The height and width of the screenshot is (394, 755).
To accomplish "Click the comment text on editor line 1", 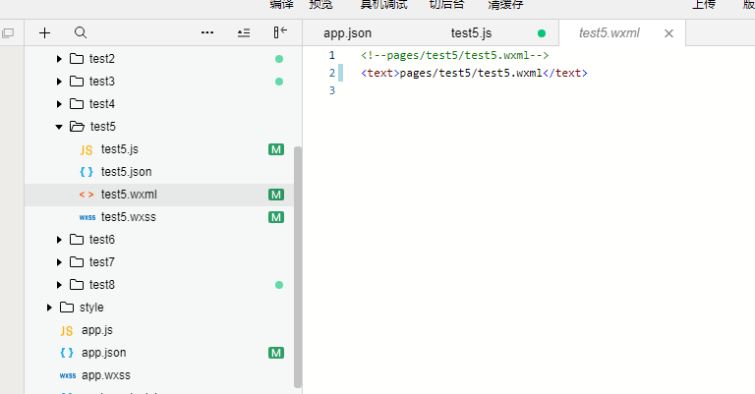I will tap(454, 55).
